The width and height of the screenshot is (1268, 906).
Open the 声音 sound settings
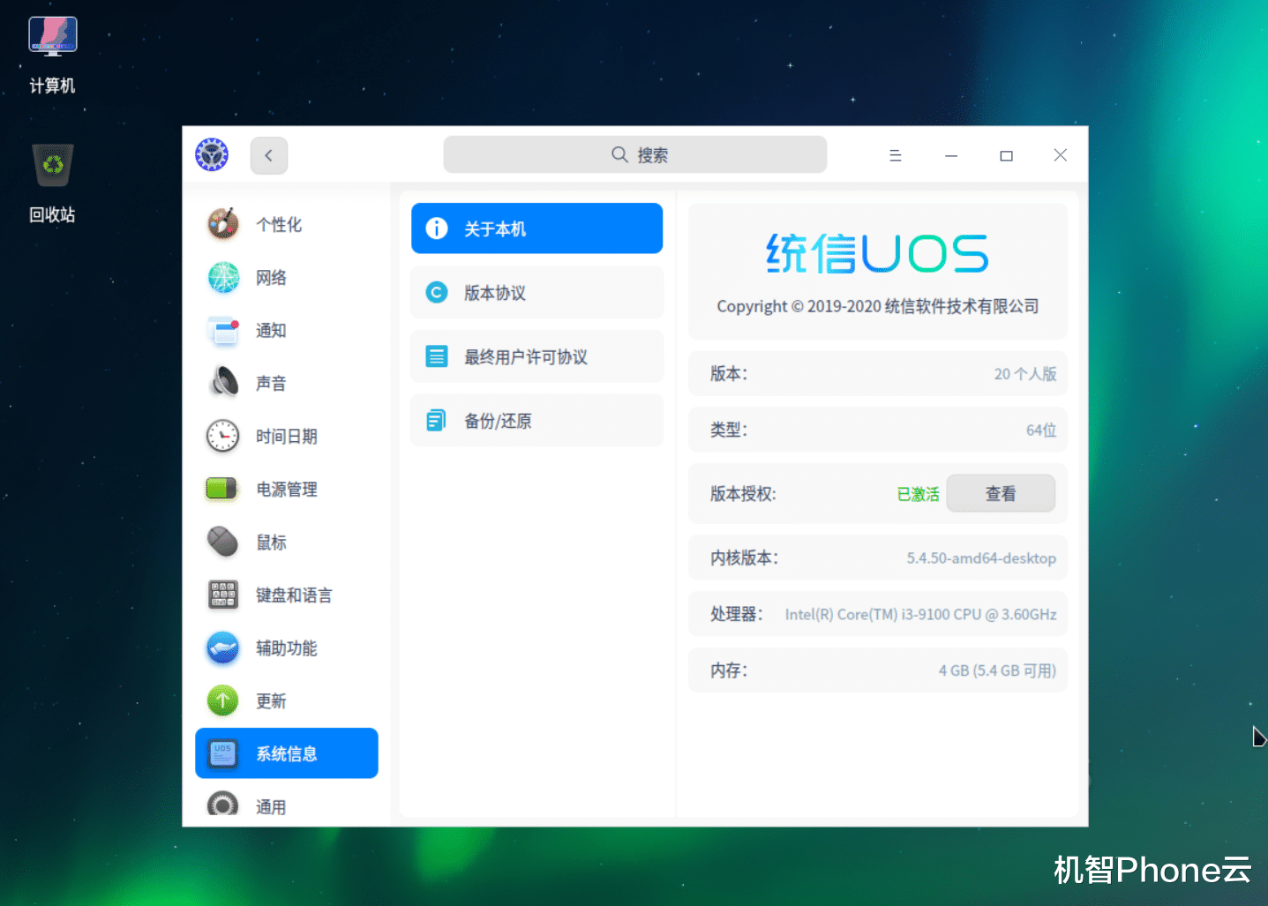(x=272, y=383)
